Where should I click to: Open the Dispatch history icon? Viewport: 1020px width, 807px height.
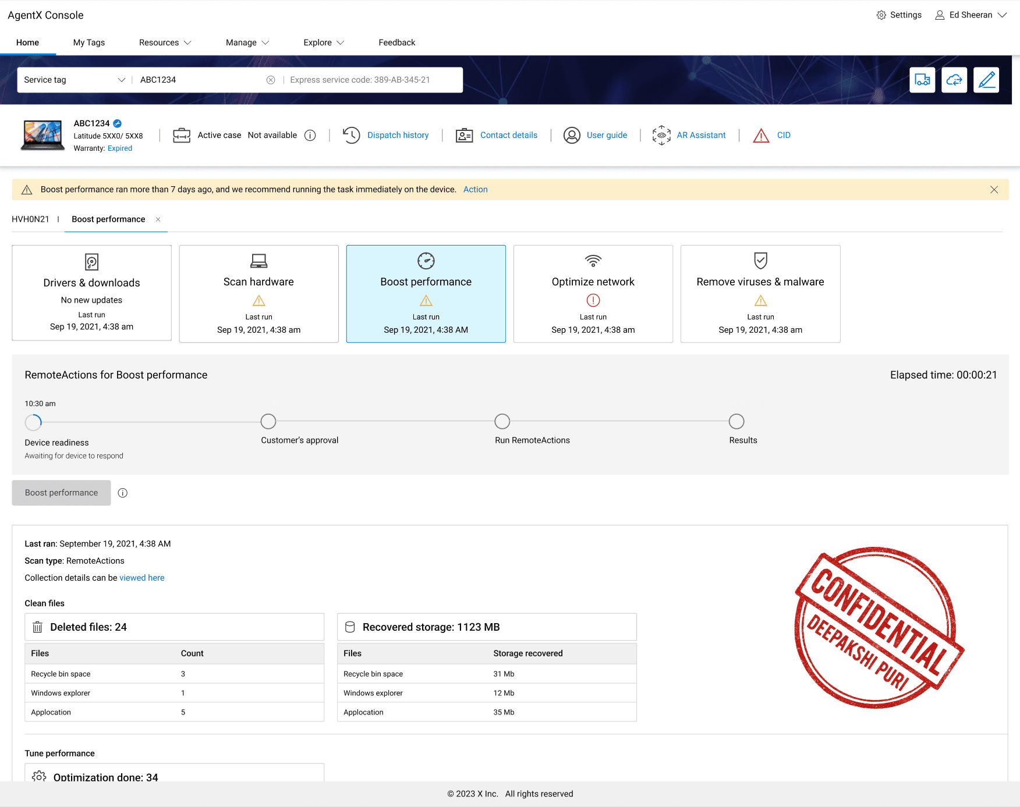(x=352, y=135)
